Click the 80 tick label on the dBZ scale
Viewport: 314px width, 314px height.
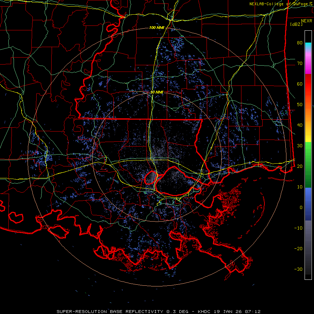coord(300,43)
